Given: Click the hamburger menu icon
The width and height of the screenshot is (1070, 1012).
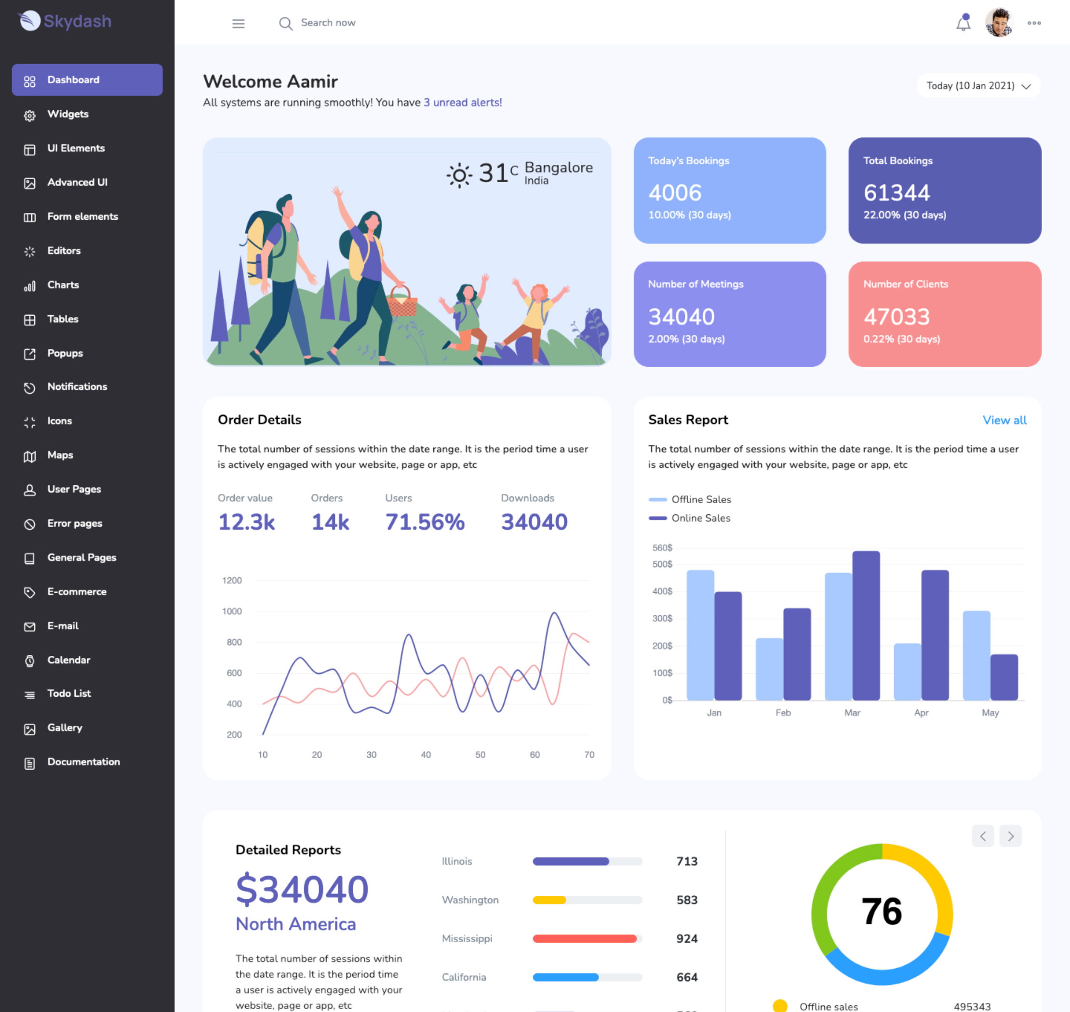Looking at the screenshot, I should 238,23.
